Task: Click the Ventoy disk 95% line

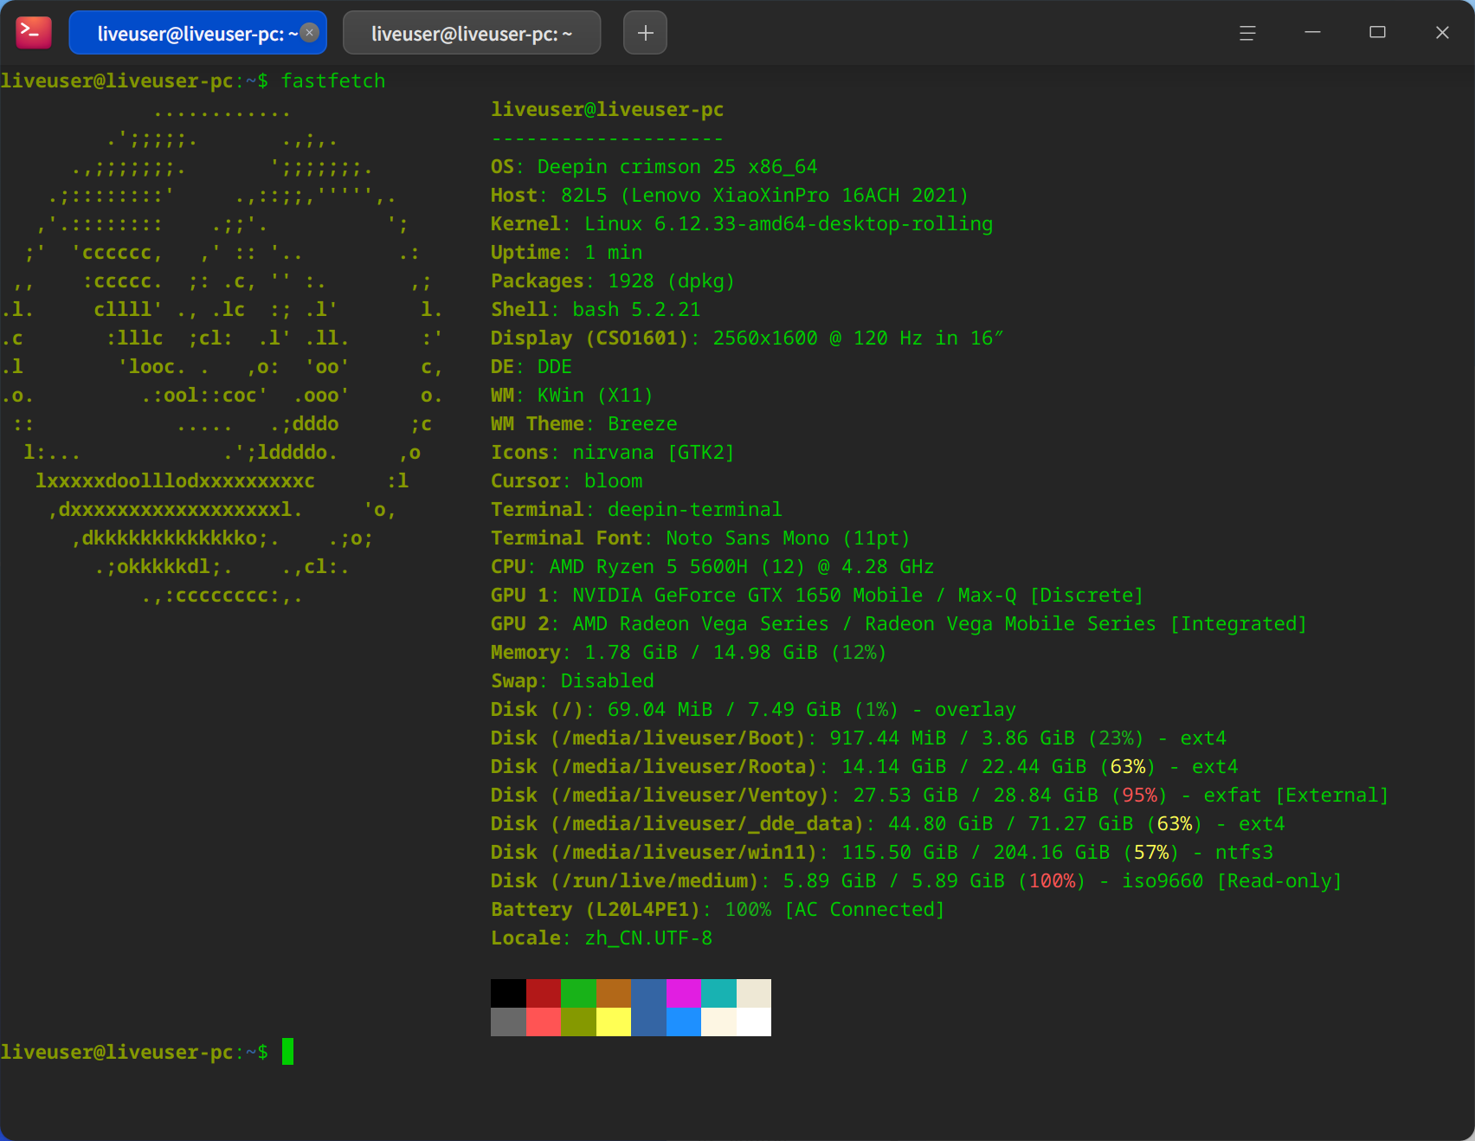Action: click(x=940, y=795)
